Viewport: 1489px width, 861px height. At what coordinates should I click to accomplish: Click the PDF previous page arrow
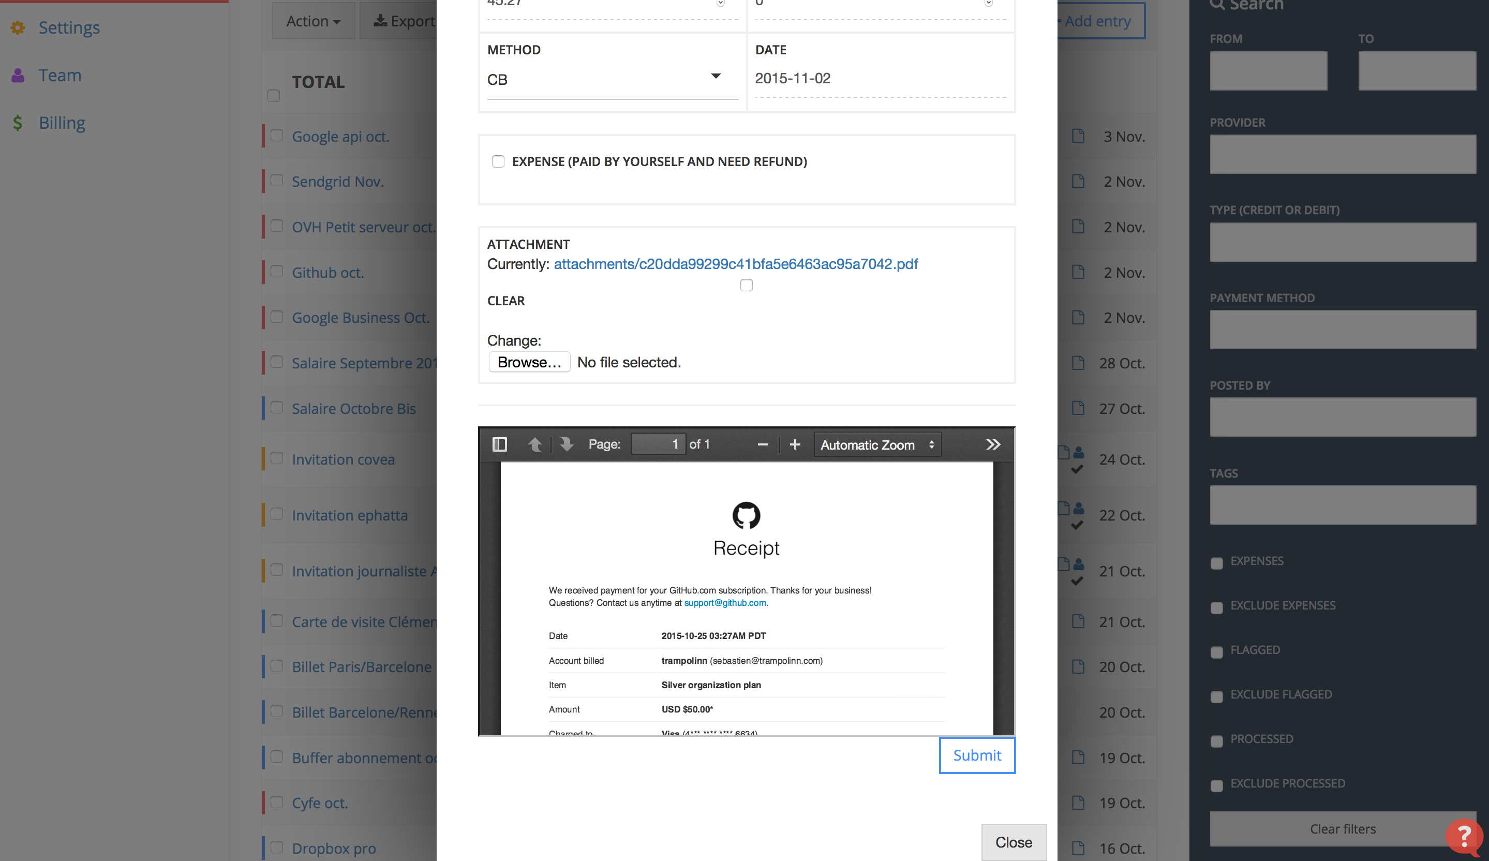pyautogui.click(x=535, y=444)
